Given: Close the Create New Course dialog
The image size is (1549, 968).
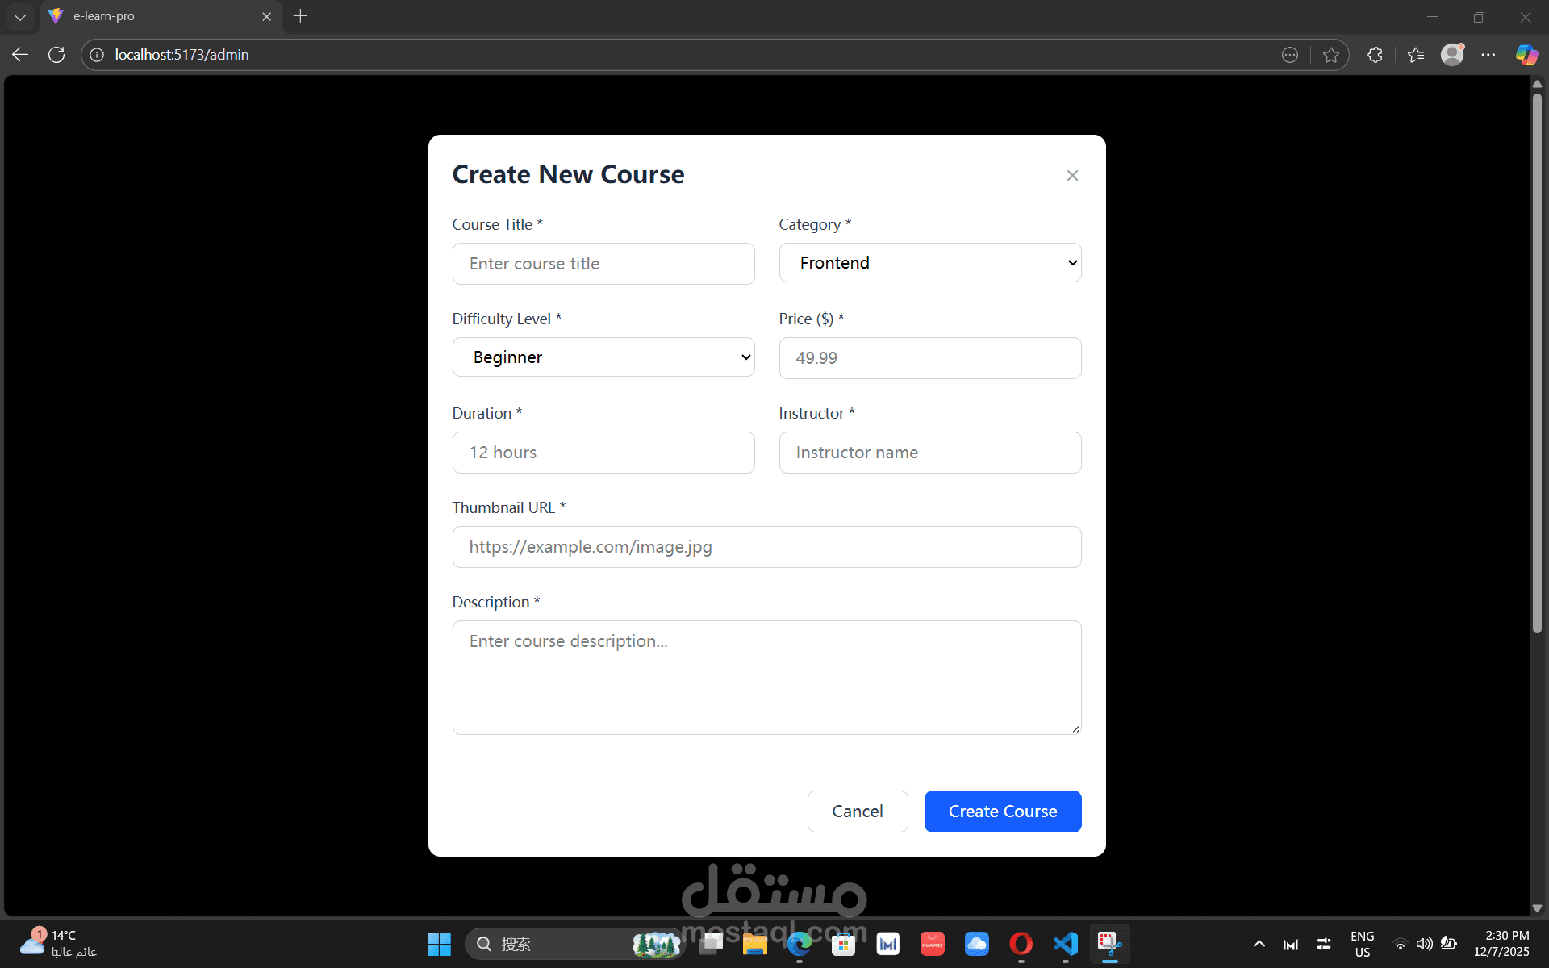Looking at the screenshot, I should click(x=1072, y=176).
